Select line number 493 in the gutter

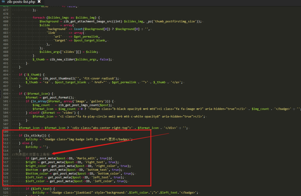click(x=6, y=71)
